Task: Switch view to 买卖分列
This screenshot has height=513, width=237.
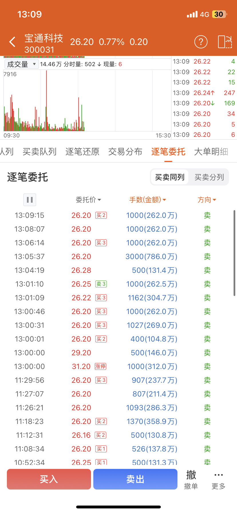Action: tap(209, 177)
